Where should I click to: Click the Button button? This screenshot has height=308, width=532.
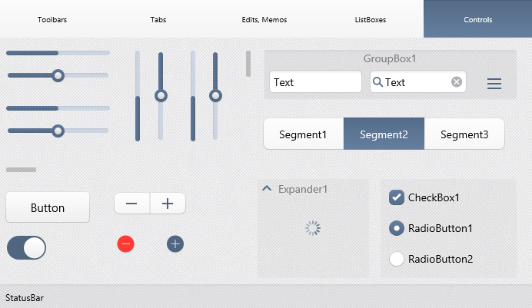(x=48, y=207)
